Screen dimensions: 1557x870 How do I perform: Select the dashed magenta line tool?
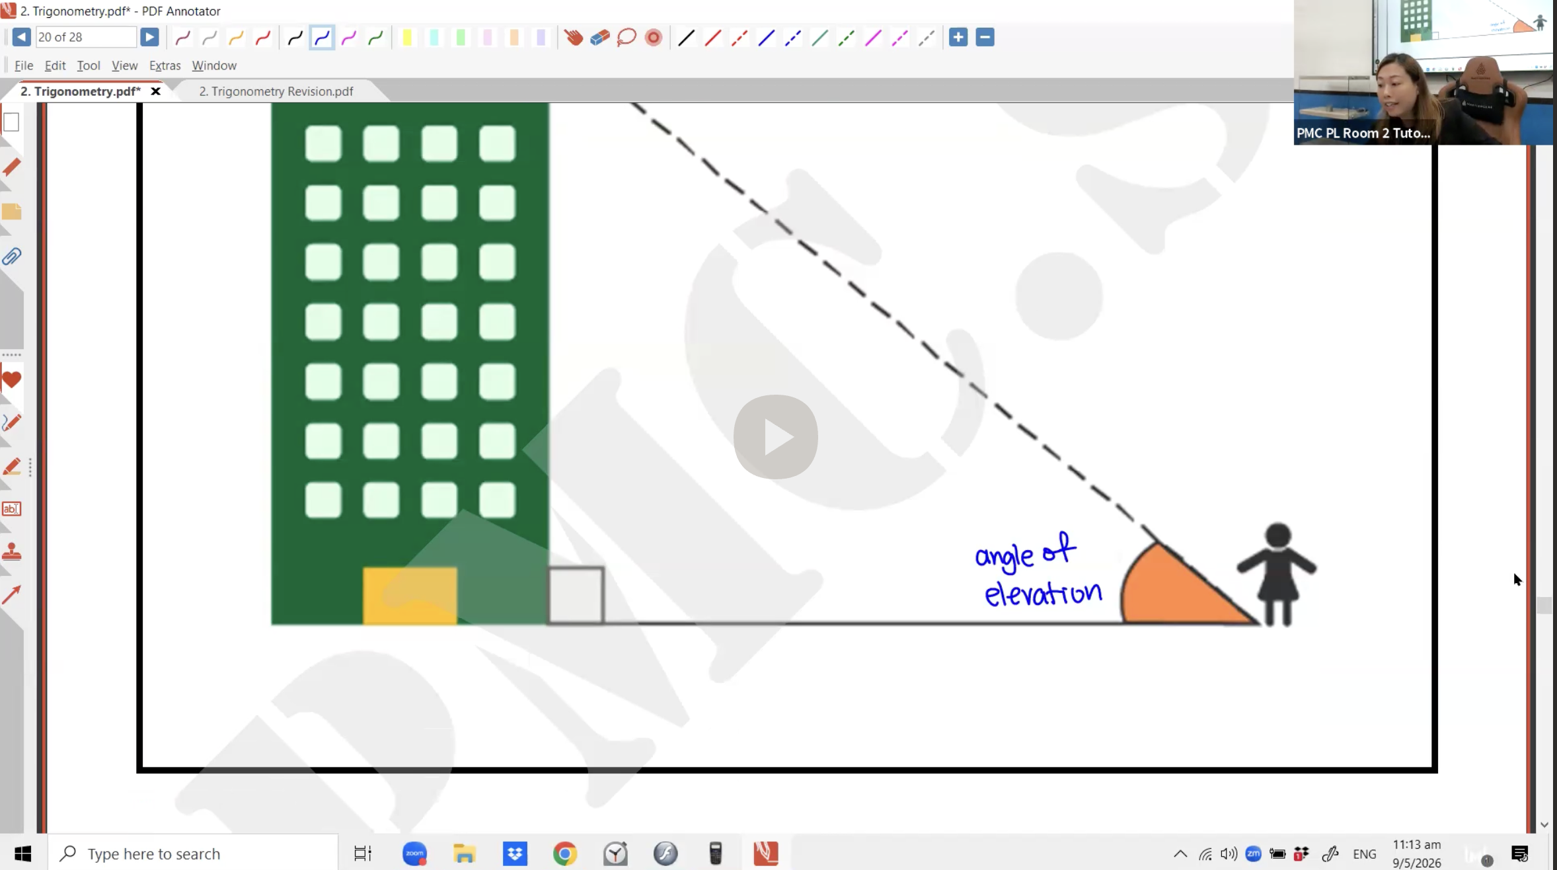tap(900, 38)
